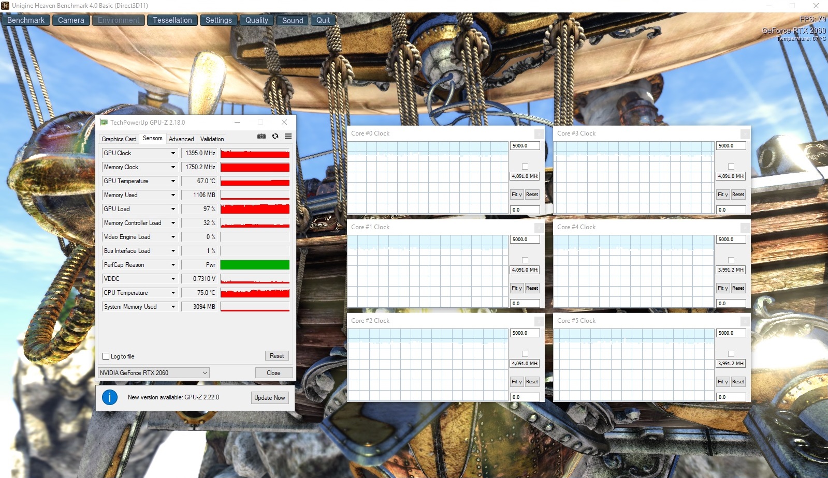Click the 5000.0 max field in Core #5 Clock
The height and width of the screenshot is (478, 828).
coord(731,333)
